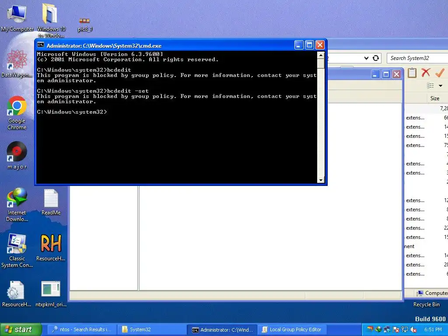Image resolution: width=448 pixels, height=336 pixels.
Task: Open the view options dropdown arrow
Action: (x=440, y=86)
